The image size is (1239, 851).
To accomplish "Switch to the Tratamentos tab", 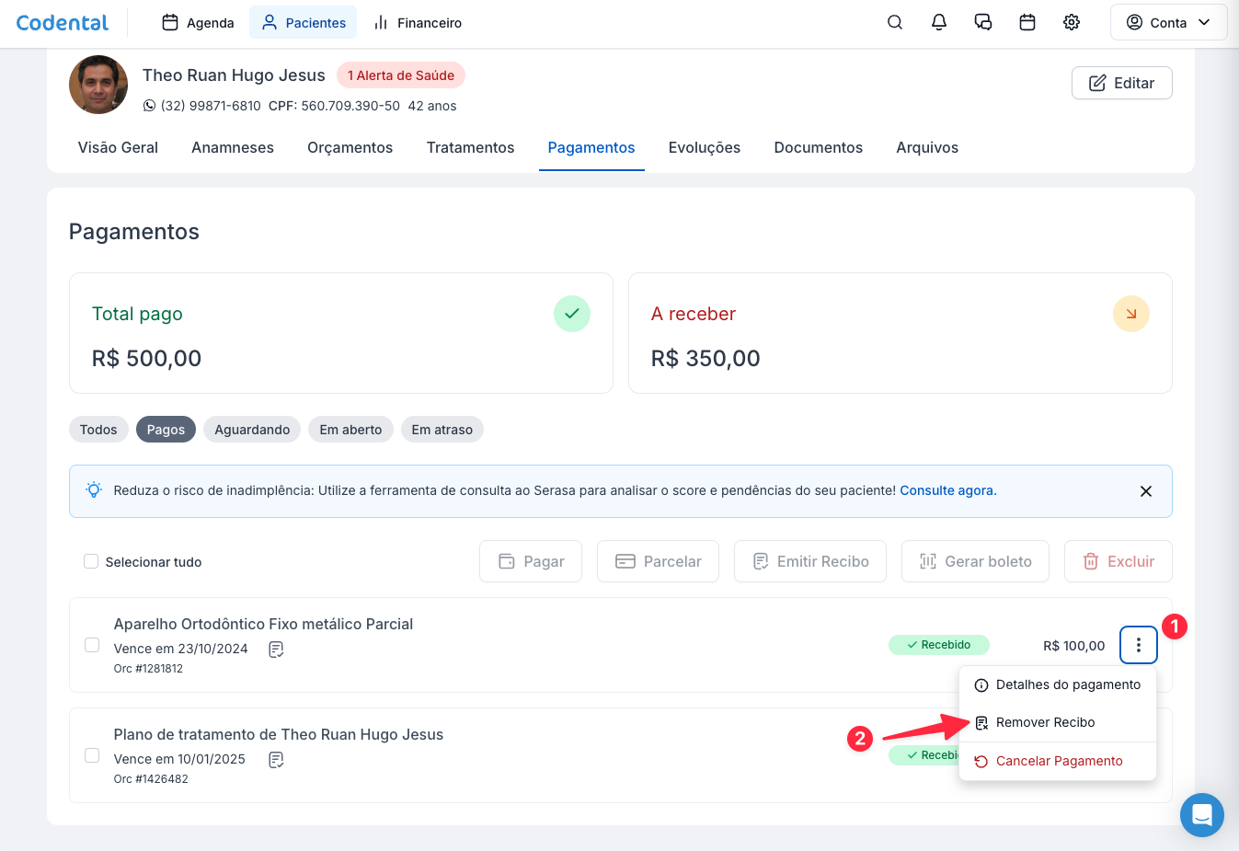I will coord(470,147).
